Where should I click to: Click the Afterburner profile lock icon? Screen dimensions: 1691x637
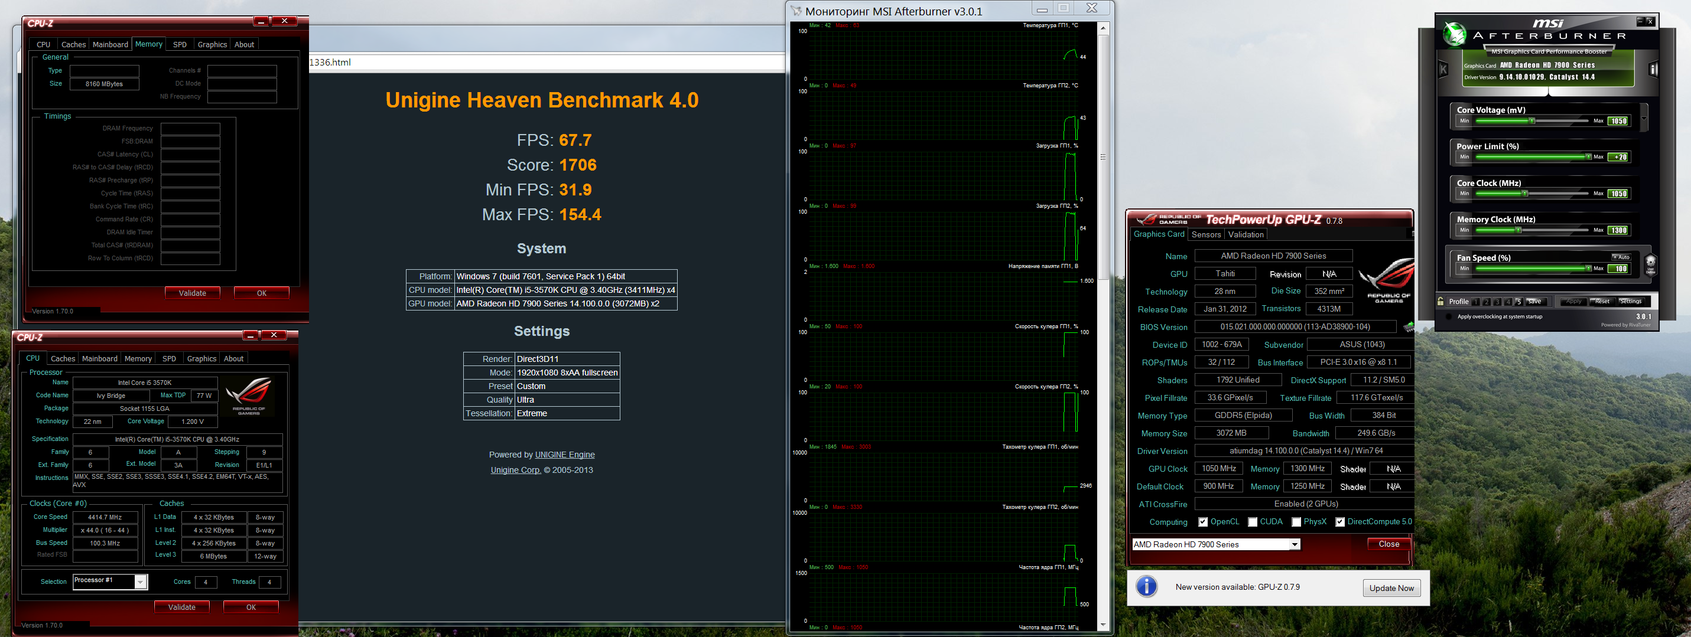point(1441,302)
